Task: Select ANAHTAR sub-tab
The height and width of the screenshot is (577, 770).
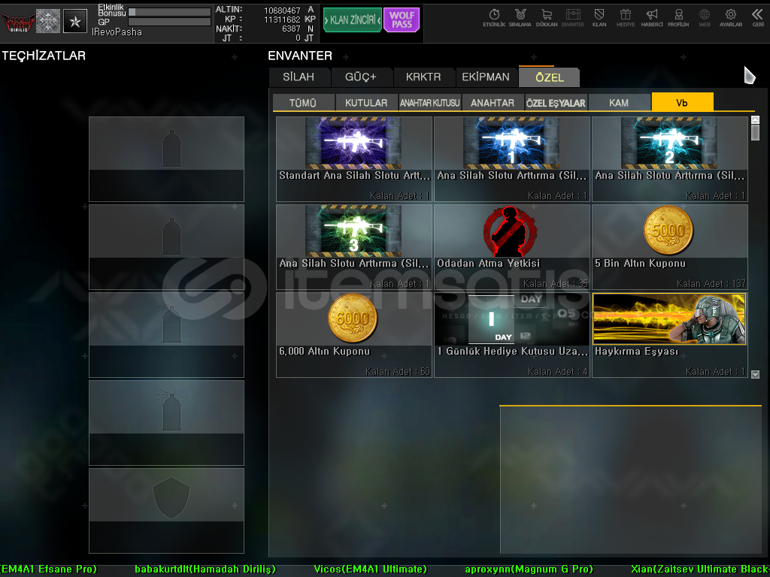Action: 493,102
